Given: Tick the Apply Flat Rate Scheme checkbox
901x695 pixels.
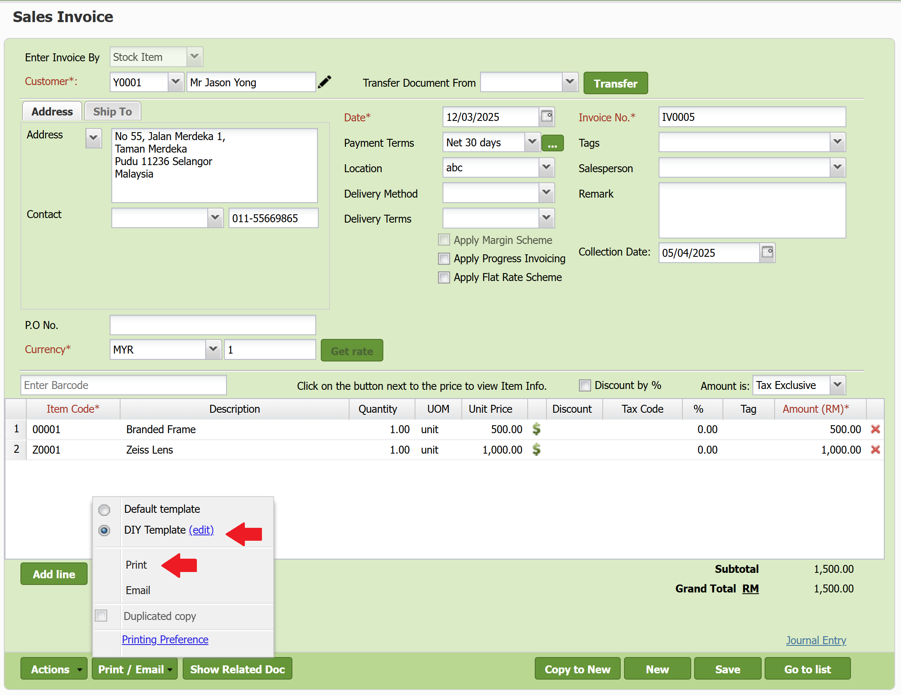Looking at the screenshot, I should [x=444, y=278].
